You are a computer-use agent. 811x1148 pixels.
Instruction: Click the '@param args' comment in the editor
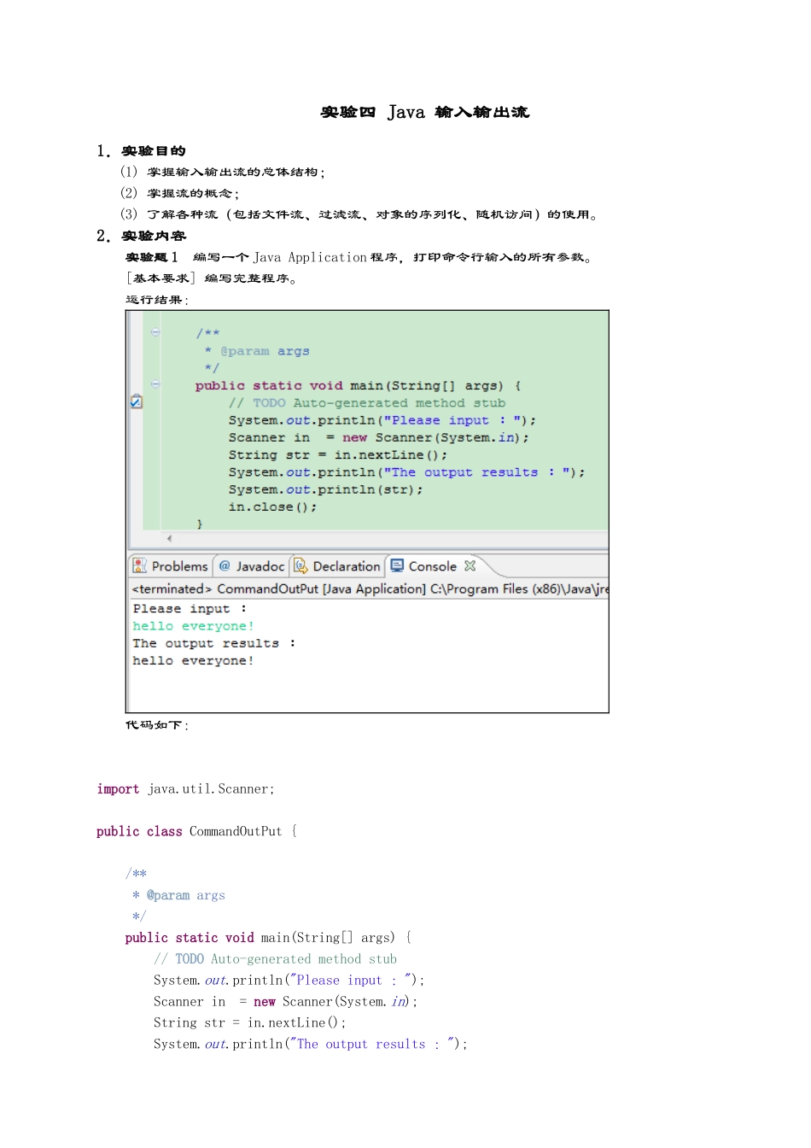(257, 351)
